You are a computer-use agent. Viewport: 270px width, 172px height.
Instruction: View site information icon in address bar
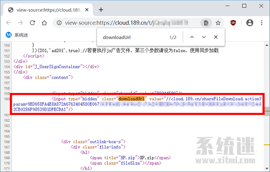59,23
